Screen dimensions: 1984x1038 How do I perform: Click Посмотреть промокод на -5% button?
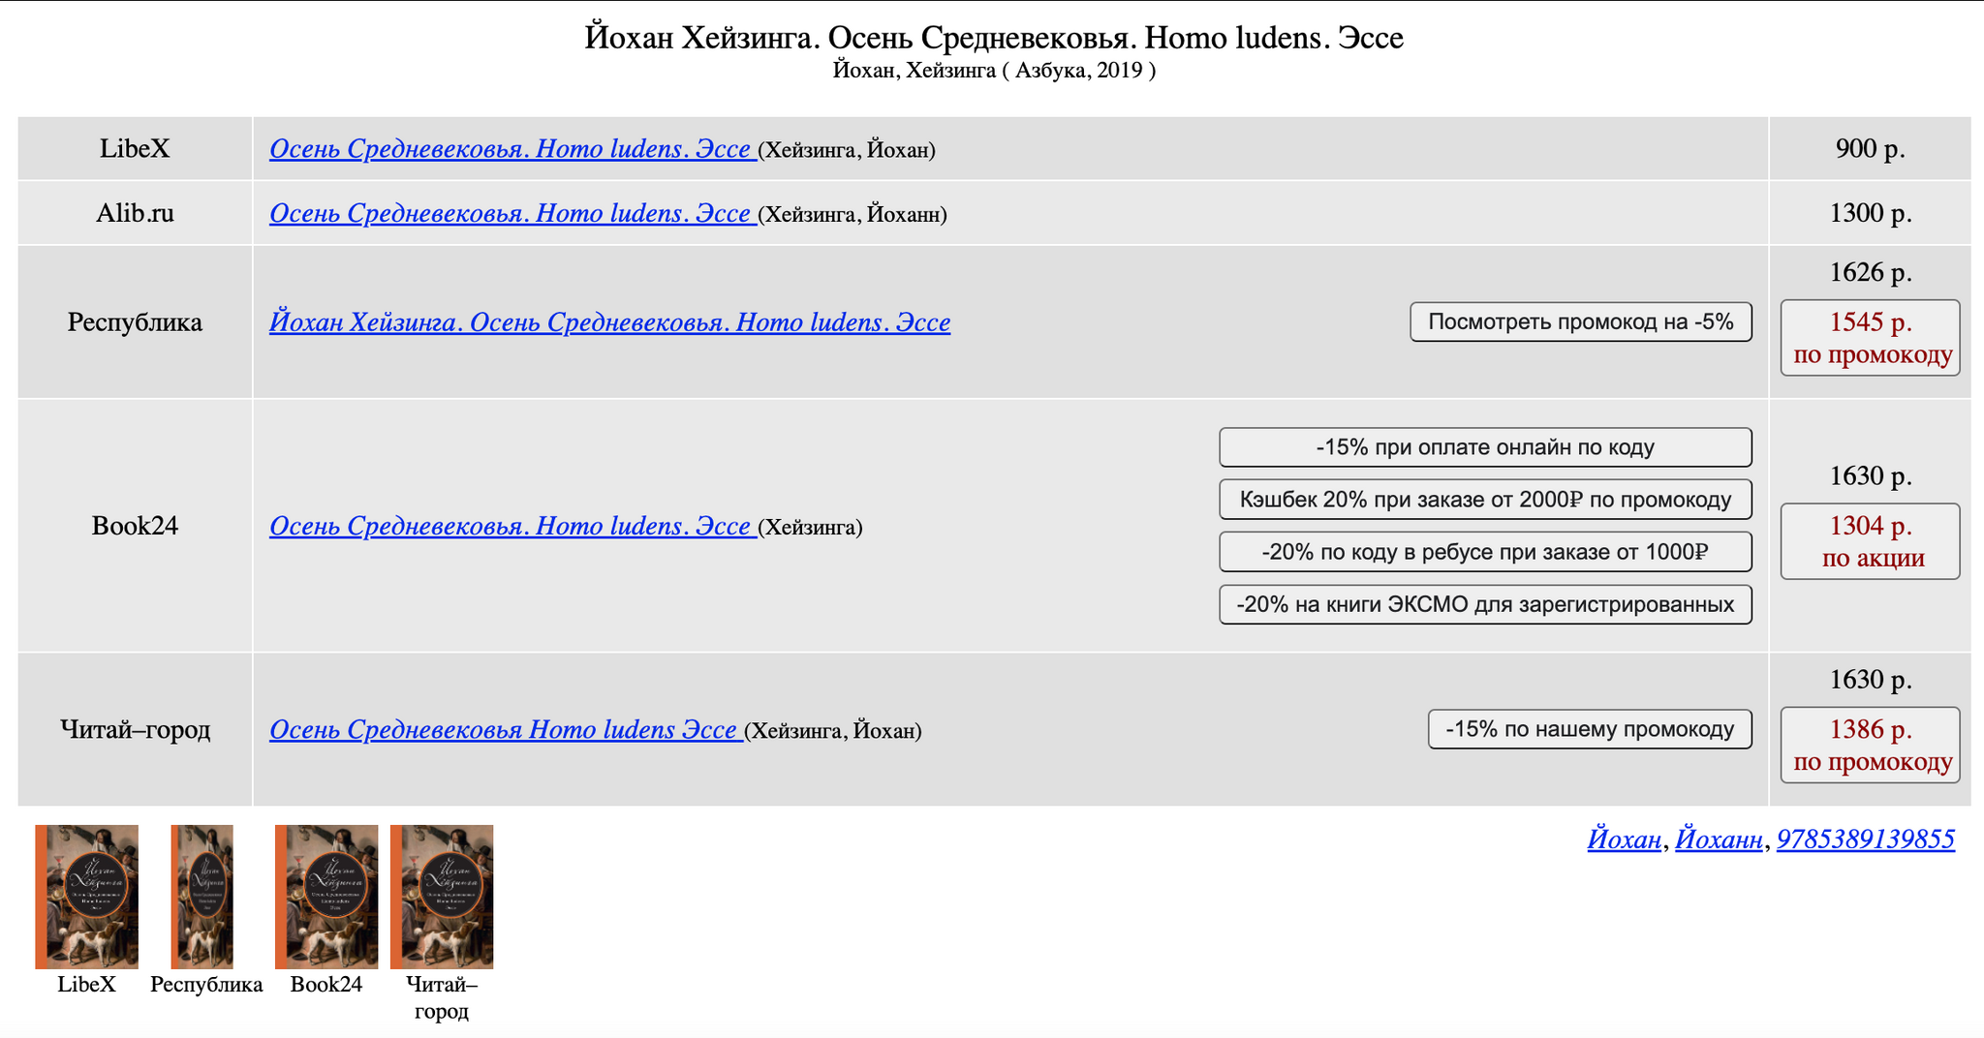click(x=1581, y=321)
